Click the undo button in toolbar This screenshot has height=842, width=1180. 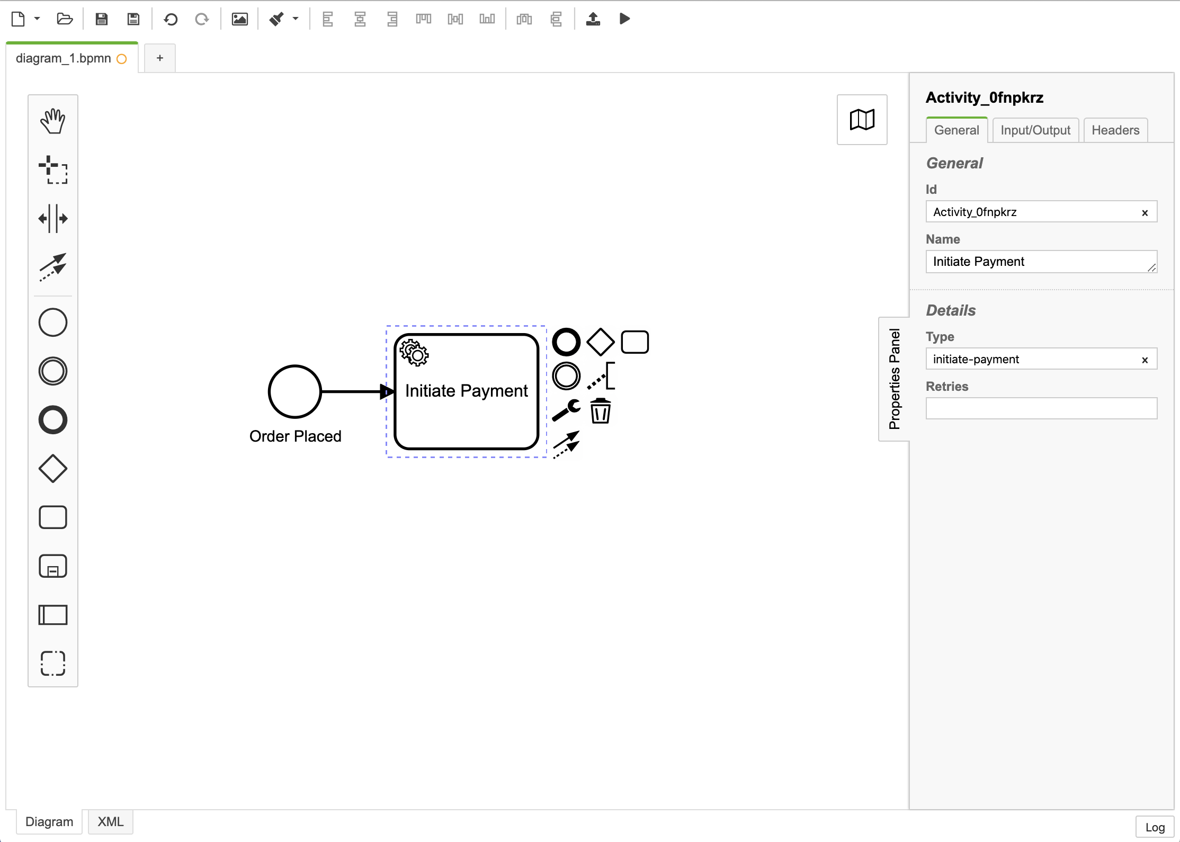(x=172, y=19)
